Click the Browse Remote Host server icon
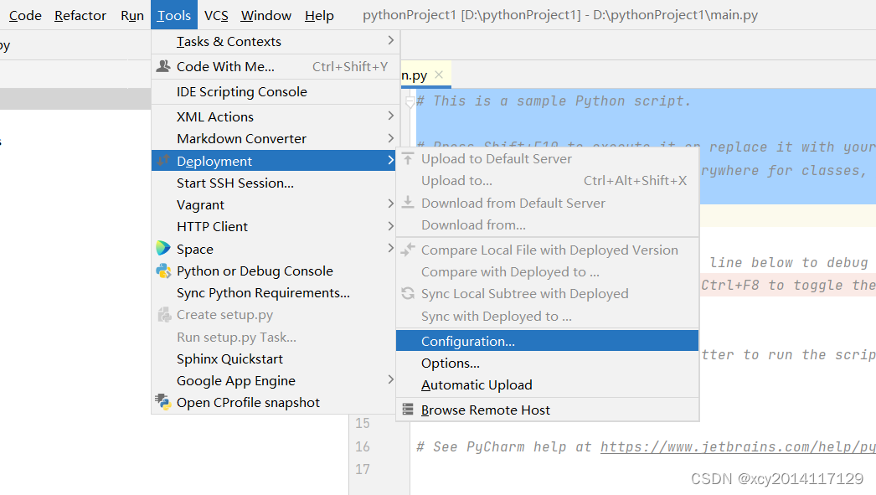Viewport: 876px width, 495px height. click(x=408, y=410)
